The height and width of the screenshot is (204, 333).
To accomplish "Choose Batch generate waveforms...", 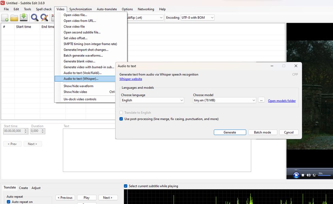I will [91, 55].
